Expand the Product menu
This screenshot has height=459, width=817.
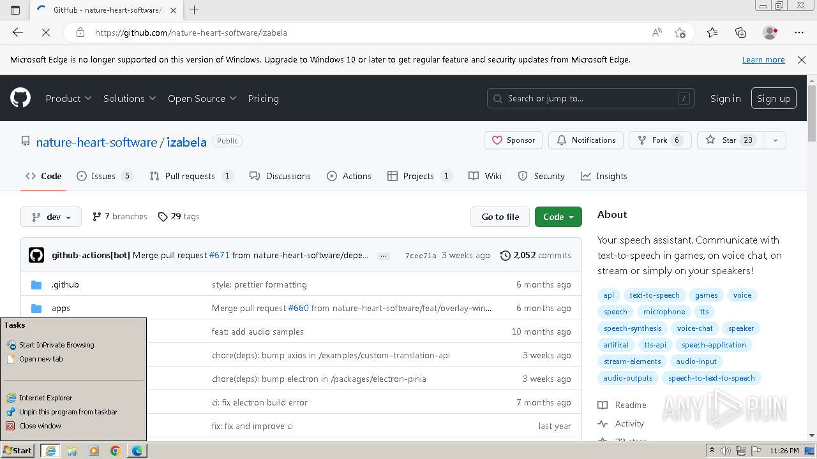[68, 98]
